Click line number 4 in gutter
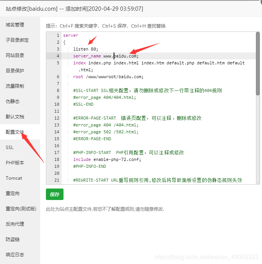 click(x=58, y=56)
